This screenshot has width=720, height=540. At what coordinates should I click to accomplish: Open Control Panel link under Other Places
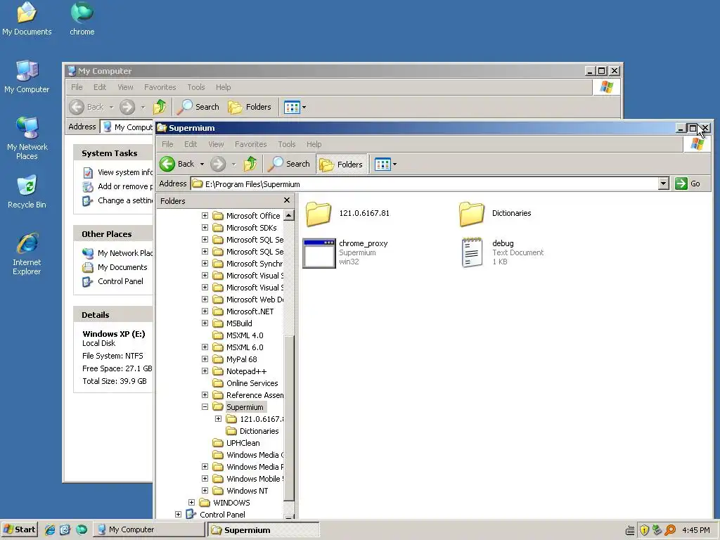(x=120, y=281)
